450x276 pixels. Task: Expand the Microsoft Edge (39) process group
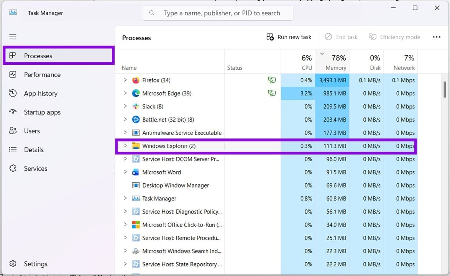click(125, 93)
